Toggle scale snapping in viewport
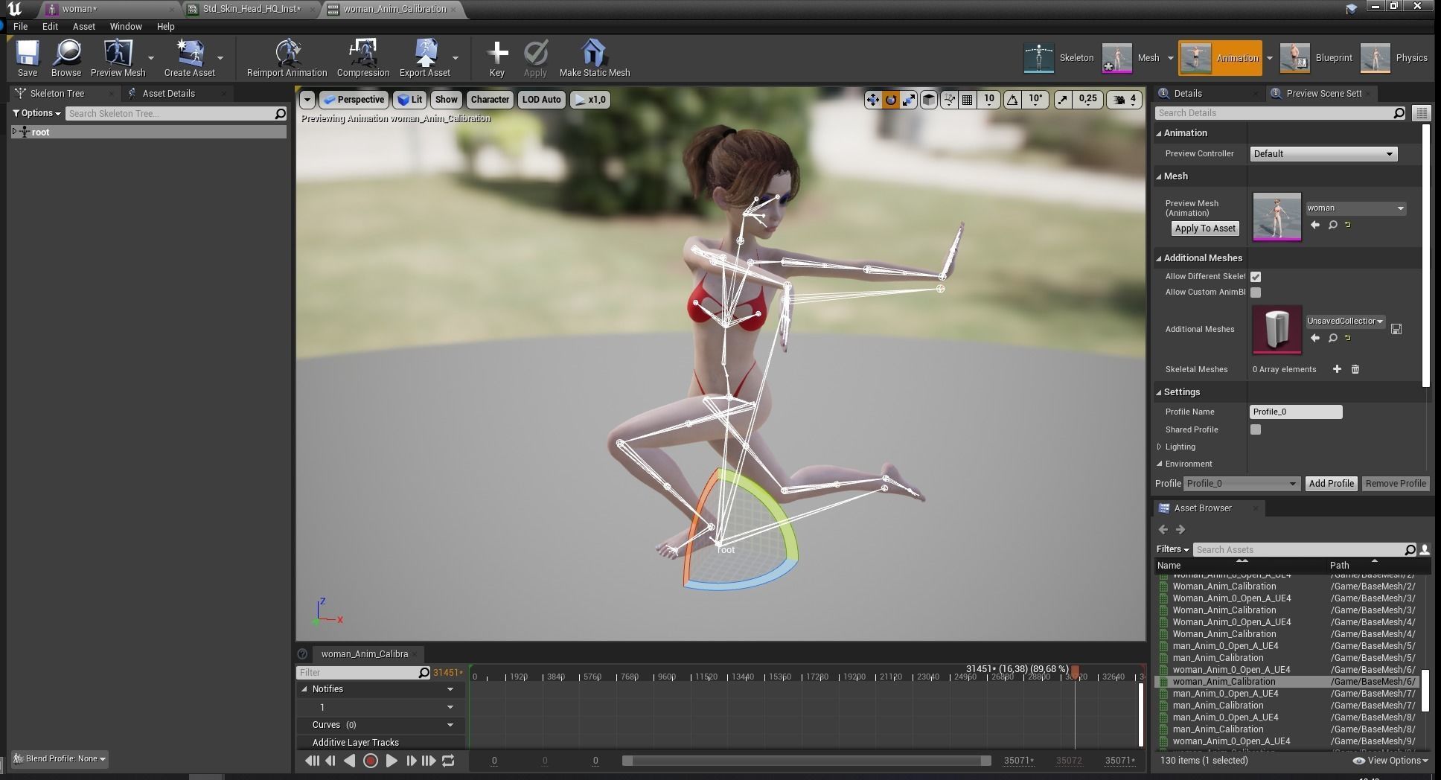1441x780 pixels. click(x=1063, y=100)
